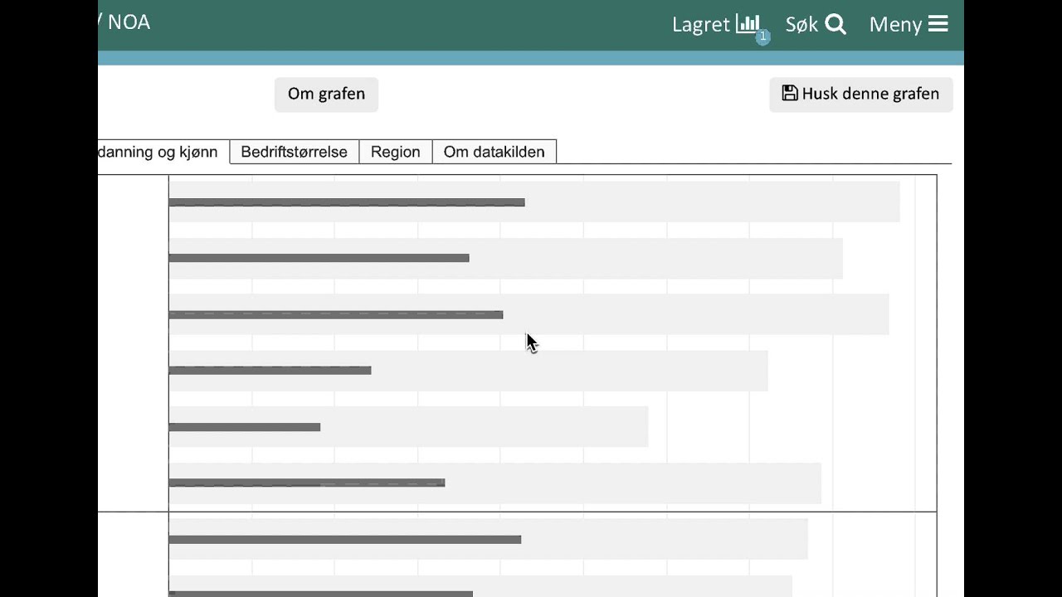Open search with the Søk magnifier icon
The height and width of the screenshot is (597, 1062).
point(835,25)
